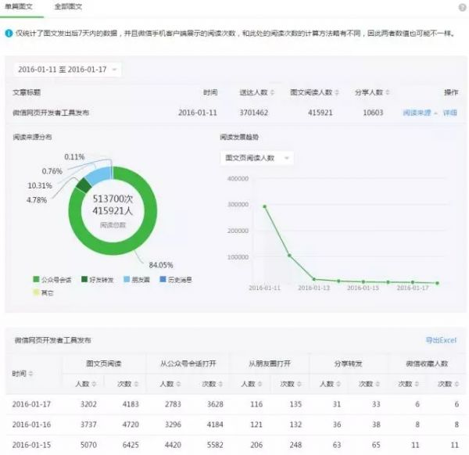
Task: Click article title 微信网页开发者工具发布 in top table
Action: [x=51, y=113]
